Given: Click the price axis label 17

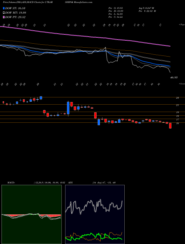Looking at the screenshot, I should tap(177, 120).
